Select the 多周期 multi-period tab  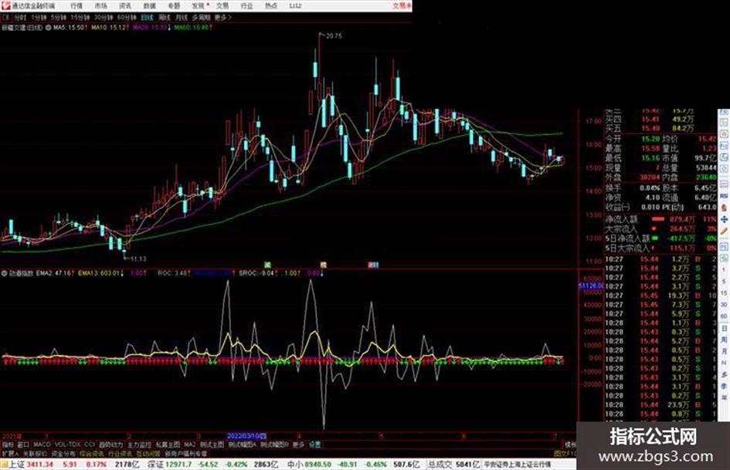[201, 17]
